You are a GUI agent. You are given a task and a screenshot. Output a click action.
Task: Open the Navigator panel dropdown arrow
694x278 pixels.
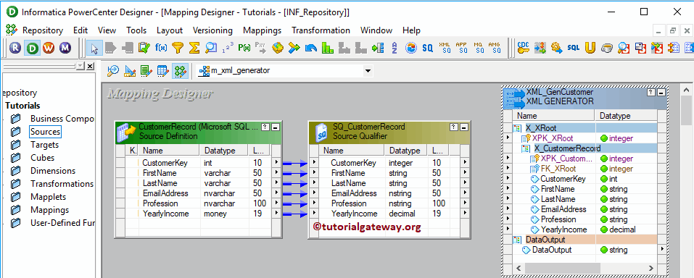(80, 67)
